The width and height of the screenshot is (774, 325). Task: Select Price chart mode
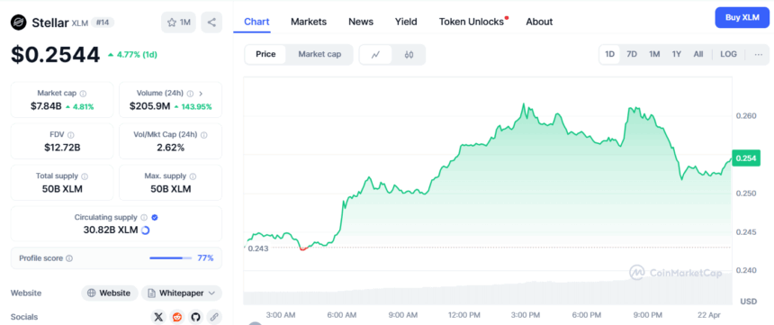click(x=265, y=54)
